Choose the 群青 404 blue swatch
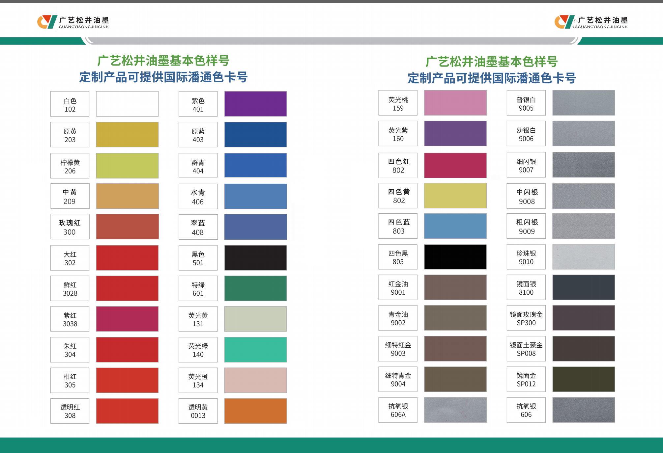 (255, 165)
